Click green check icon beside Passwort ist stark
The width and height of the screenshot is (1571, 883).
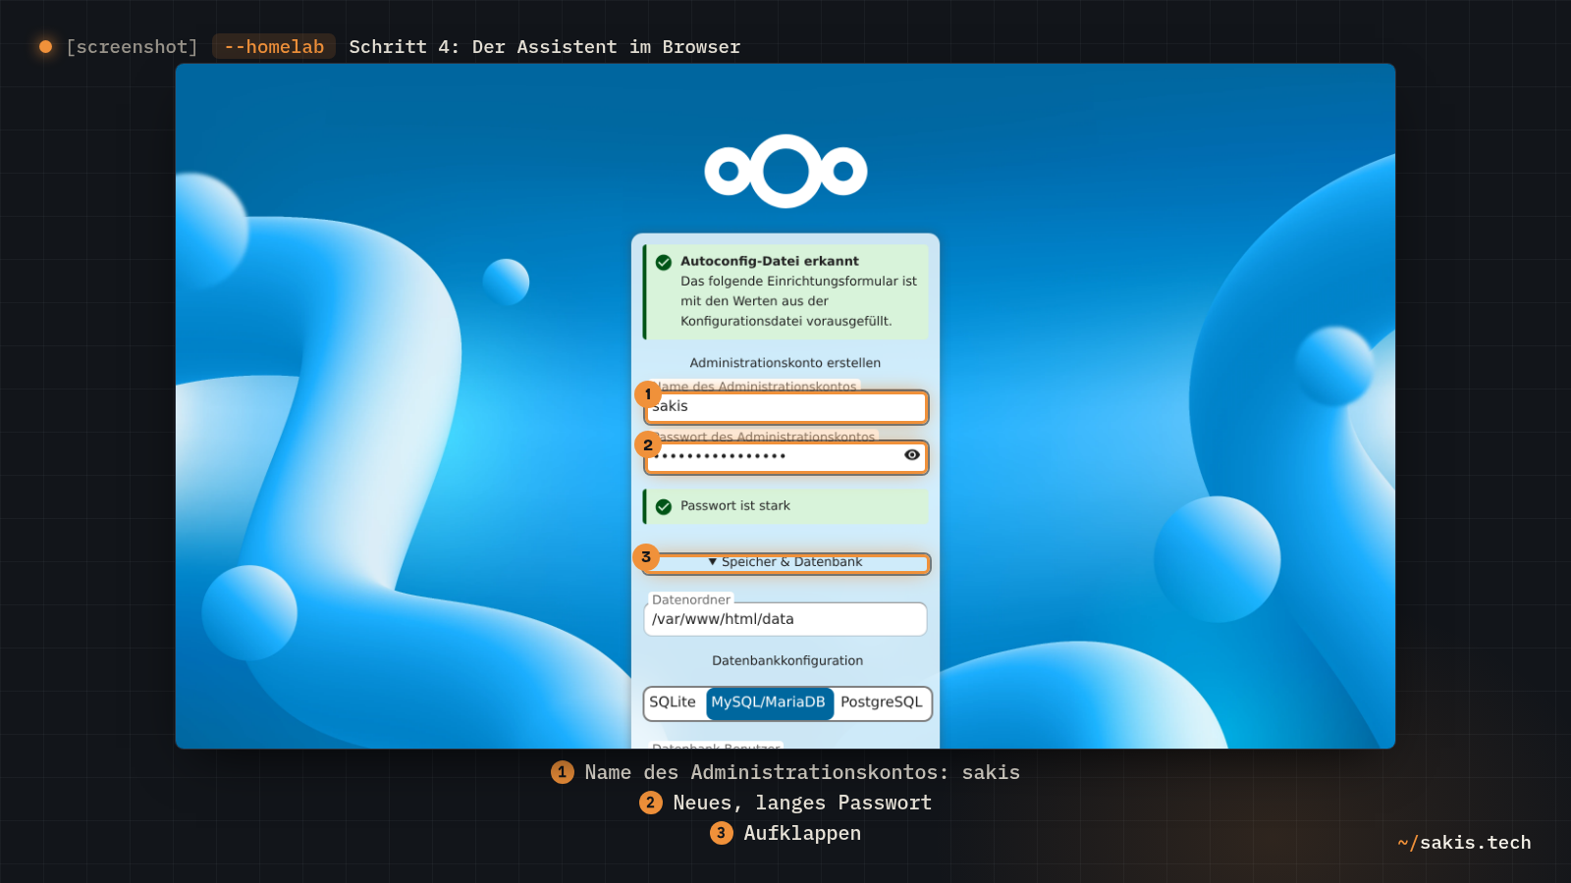[664, 506]
